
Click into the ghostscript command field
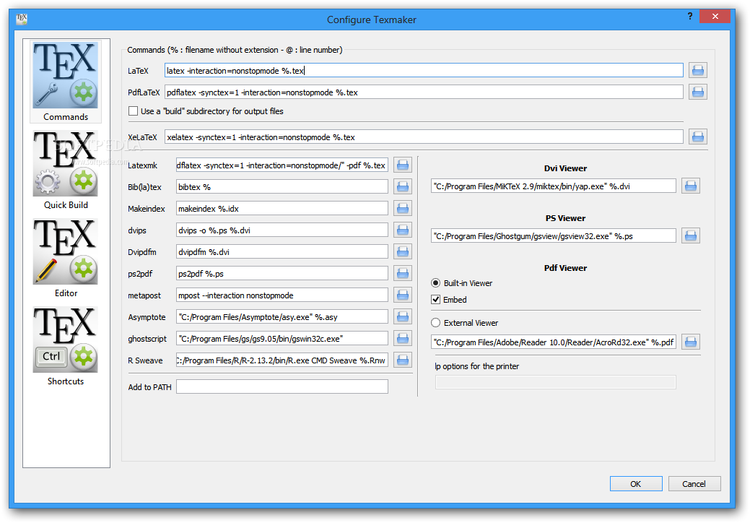[282, 338]
